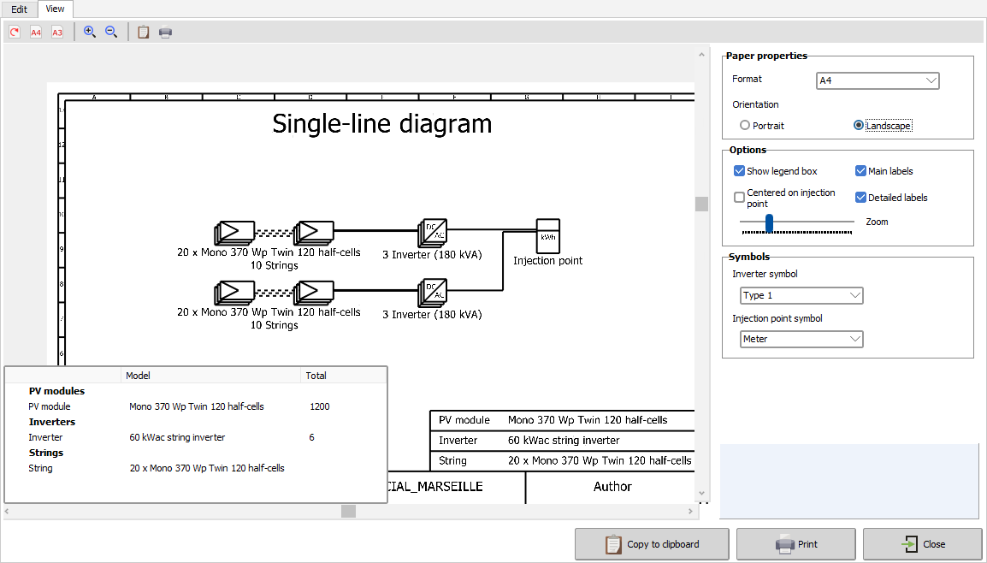
Task: Click the rotate page icon in toolbar
Action: pyautogui.click(x=15, y=33)
